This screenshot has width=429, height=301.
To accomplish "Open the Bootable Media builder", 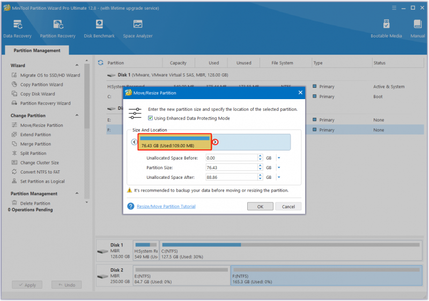I will click(386, 29).
